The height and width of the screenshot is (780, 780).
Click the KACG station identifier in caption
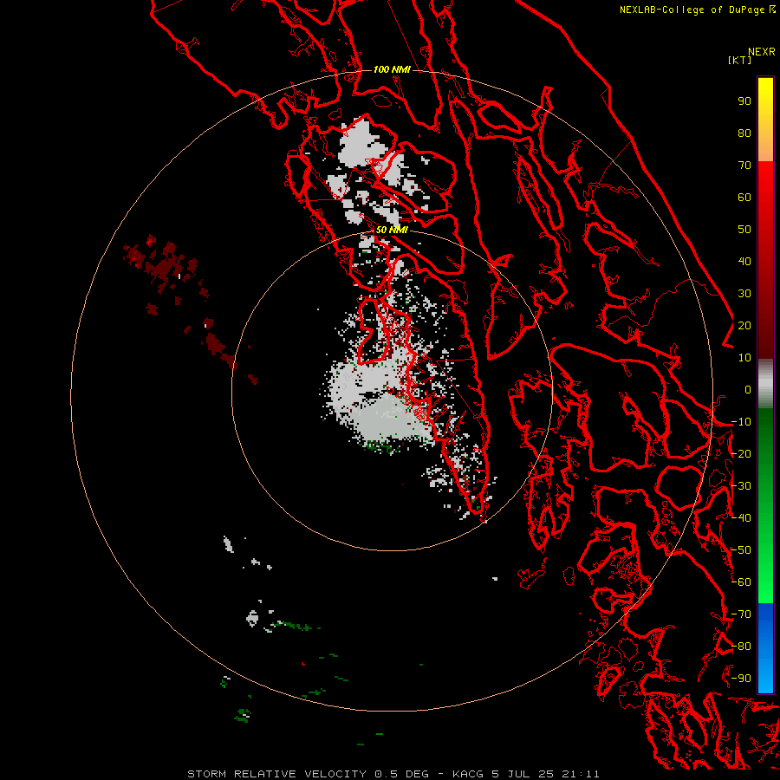click(468, 774)
